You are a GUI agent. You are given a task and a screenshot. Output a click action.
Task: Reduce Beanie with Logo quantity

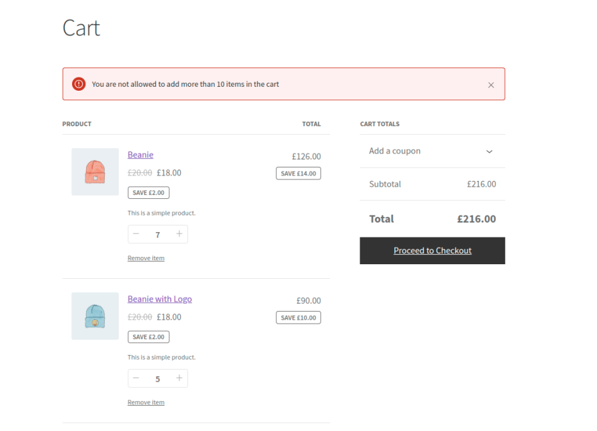pyautogui.click(x=136, y=378)
